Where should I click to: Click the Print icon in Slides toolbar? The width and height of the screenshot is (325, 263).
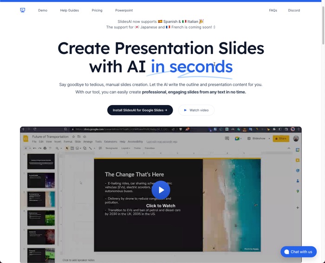coord(45,148)
